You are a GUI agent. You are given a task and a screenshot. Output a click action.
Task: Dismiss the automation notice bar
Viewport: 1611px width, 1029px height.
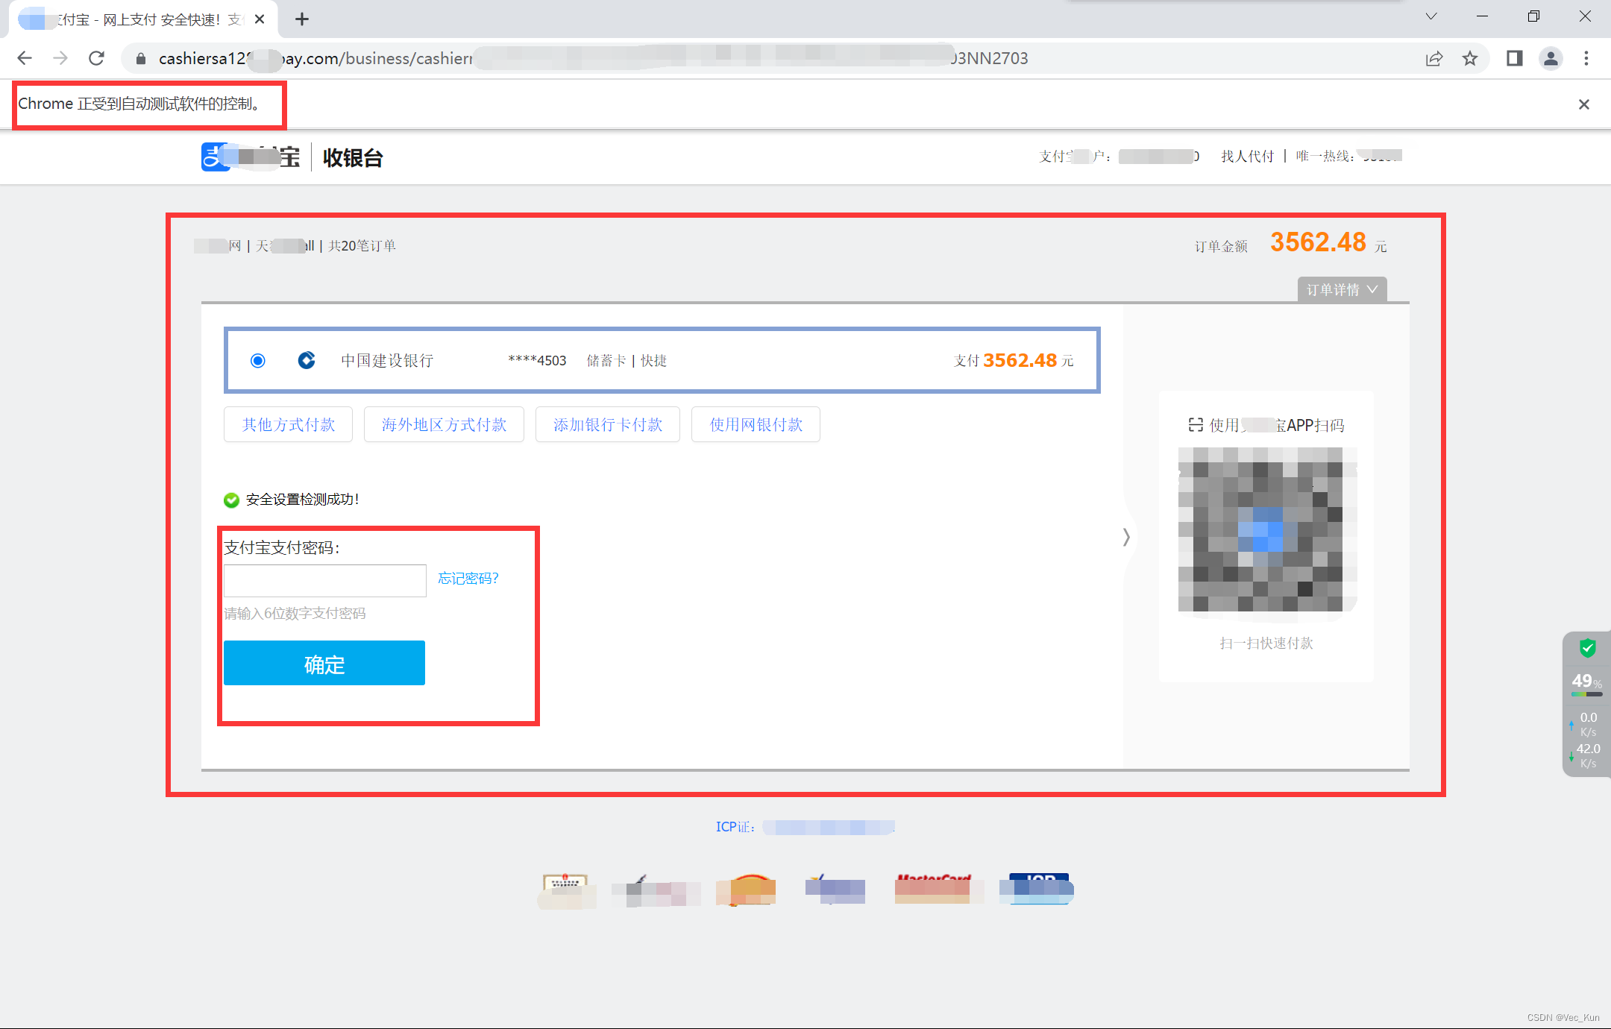1583,104
